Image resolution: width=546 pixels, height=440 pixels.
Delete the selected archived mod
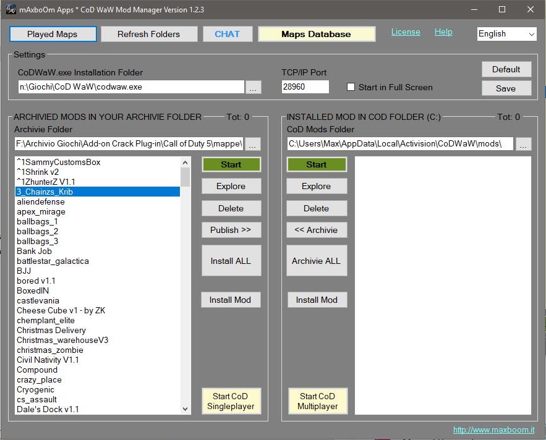(231, 208)
